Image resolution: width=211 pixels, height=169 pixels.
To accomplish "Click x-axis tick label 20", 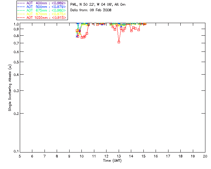I will (205, 156).
